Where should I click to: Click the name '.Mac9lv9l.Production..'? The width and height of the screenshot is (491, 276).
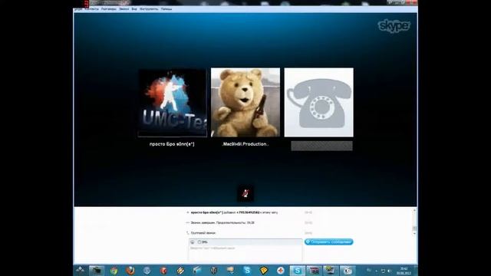(x=245, y=144)
